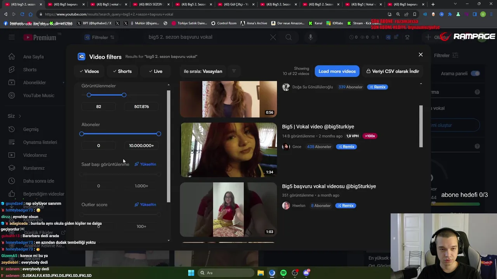Open Geçmiş history in sidebar

tap(31, 129)
